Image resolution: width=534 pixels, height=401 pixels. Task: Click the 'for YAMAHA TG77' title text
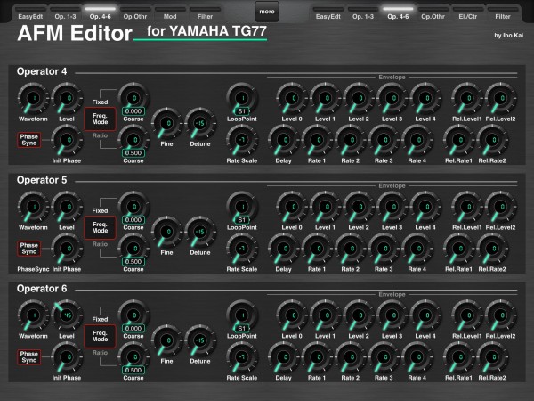[x=206, y=31]
